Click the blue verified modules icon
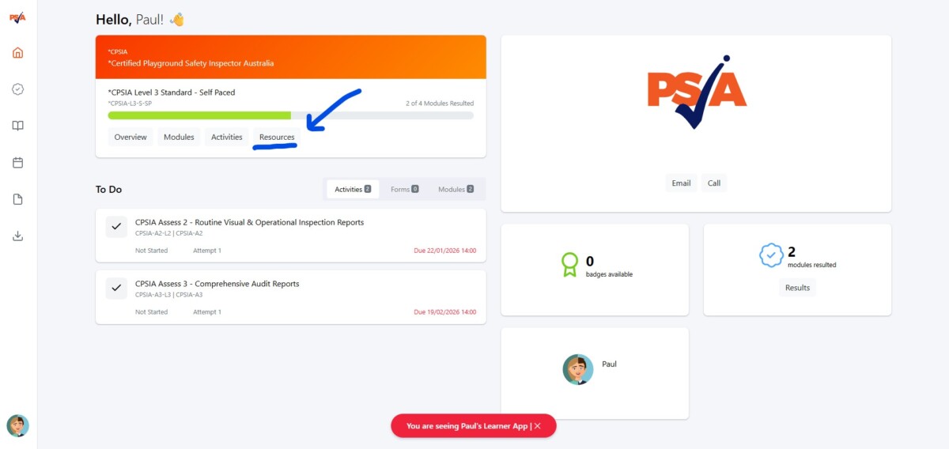The width and height of the screenshot is (949, 449). pos(771,255)
